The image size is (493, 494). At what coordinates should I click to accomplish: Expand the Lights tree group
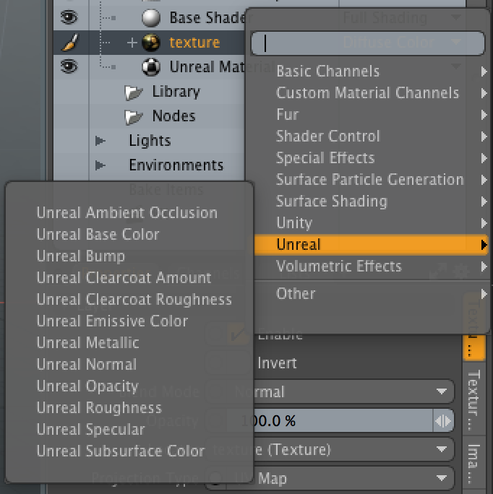[x=100, y=141]
